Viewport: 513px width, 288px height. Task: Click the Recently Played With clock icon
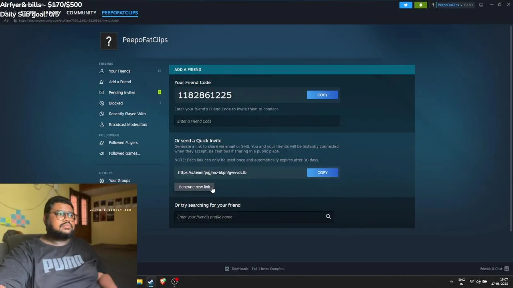point(102,114)
